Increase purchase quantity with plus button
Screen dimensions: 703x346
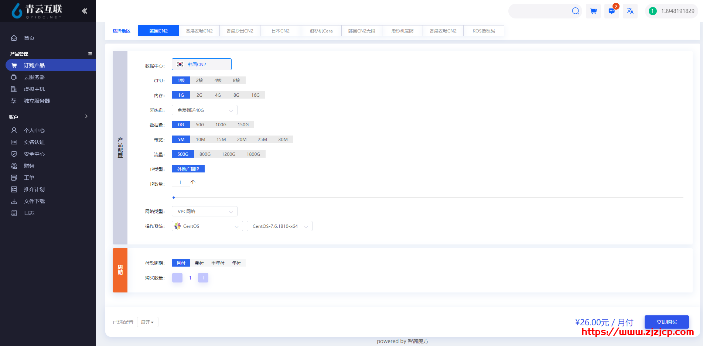pos(203,278)
